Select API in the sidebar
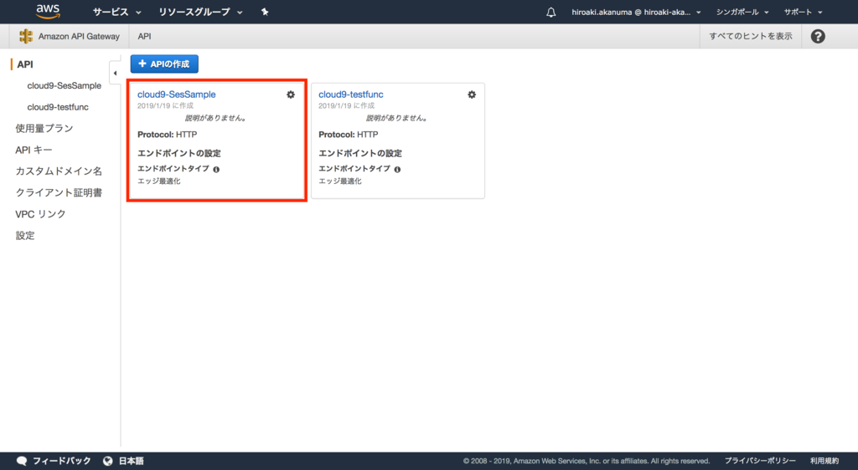Viewport: 858px width, 470px height. pos(25,64)
